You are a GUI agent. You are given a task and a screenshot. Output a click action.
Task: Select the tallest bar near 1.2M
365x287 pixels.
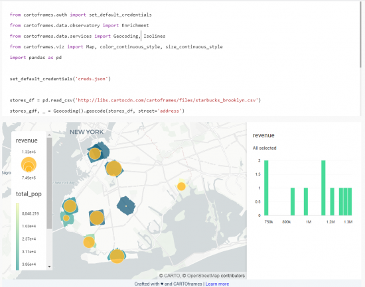(323, 188)
